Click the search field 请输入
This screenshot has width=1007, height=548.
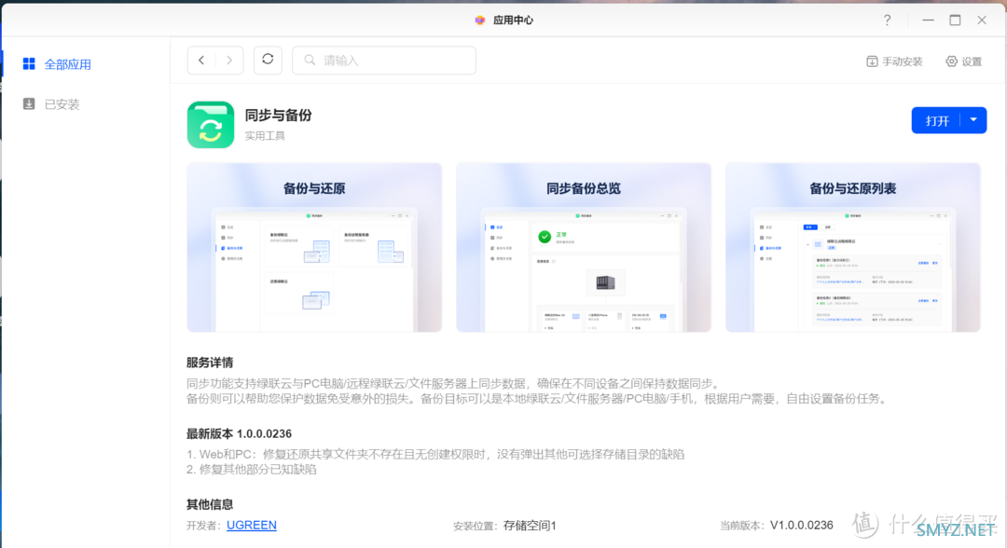(x=384, y=61)
